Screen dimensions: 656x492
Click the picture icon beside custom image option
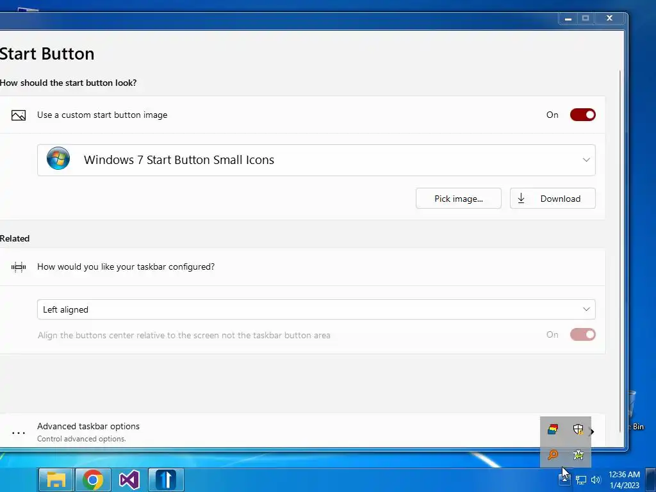coord(19,115)
